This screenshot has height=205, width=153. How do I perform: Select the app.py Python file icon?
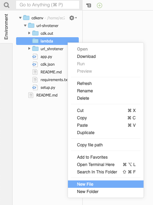[35, 57]
